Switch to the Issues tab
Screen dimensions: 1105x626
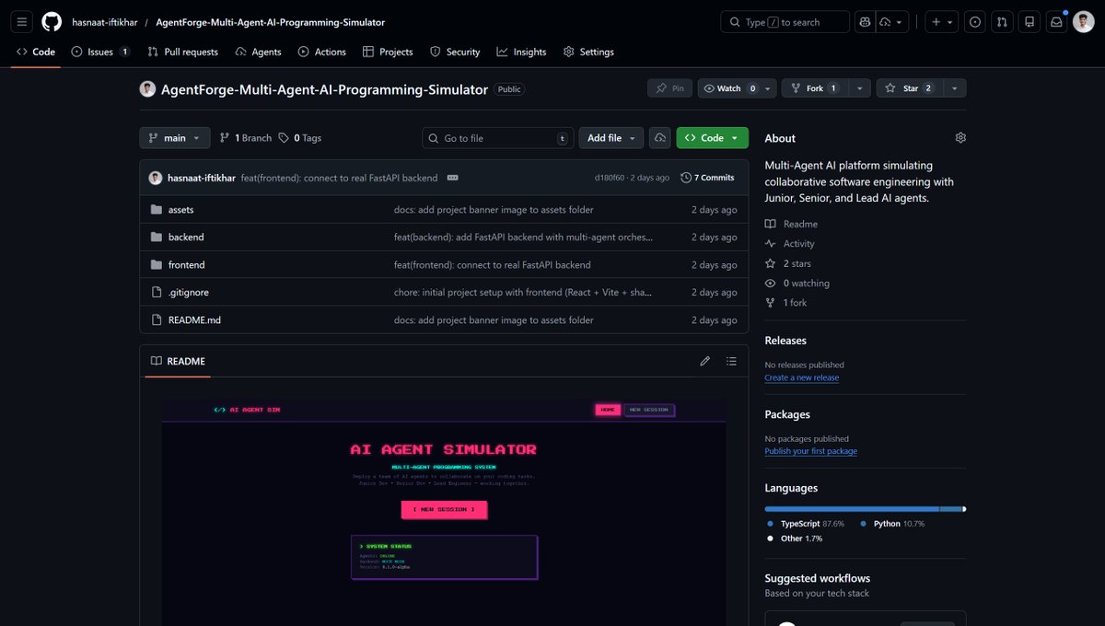100,52
